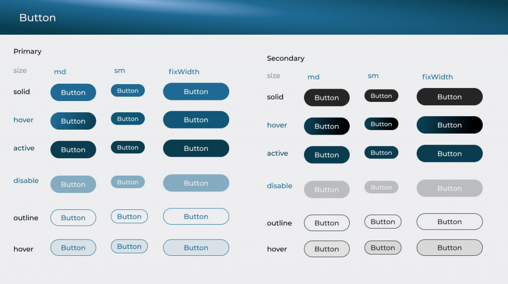
Task: Click the Secondary 'size' label
Action: click(x=273, y=76)
